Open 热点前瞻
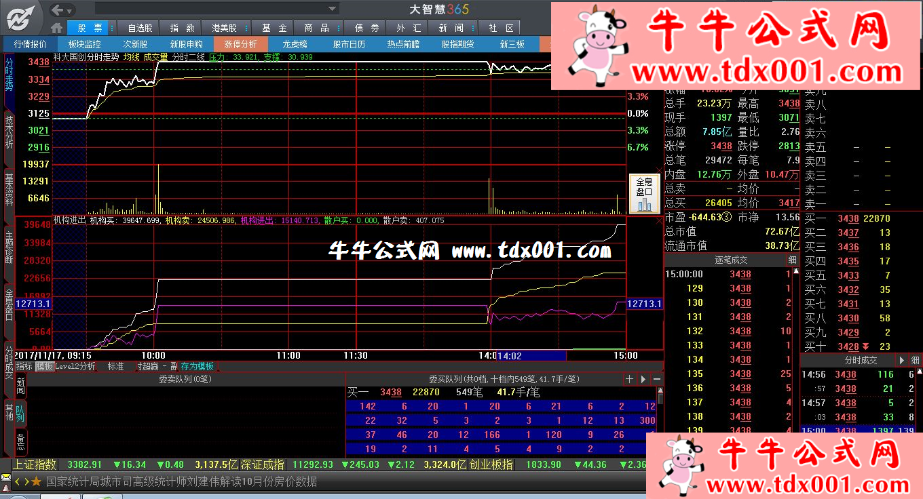The width and height of the screenshot is (923, 499). [403, 44]
